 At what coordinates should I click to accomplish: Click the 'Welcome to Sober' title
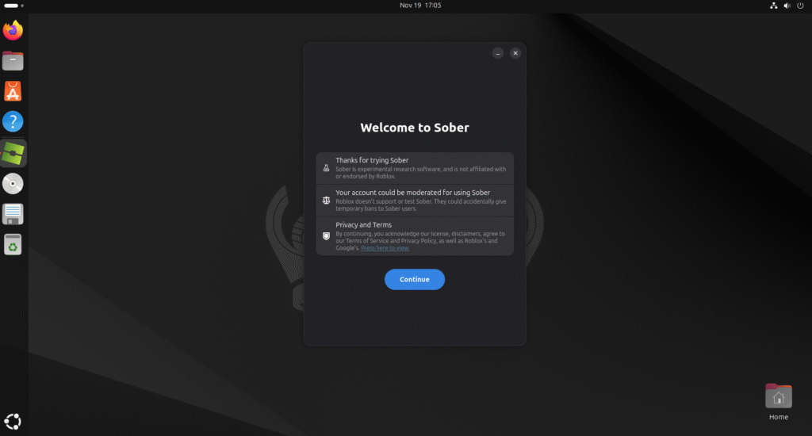click(414, 128)
